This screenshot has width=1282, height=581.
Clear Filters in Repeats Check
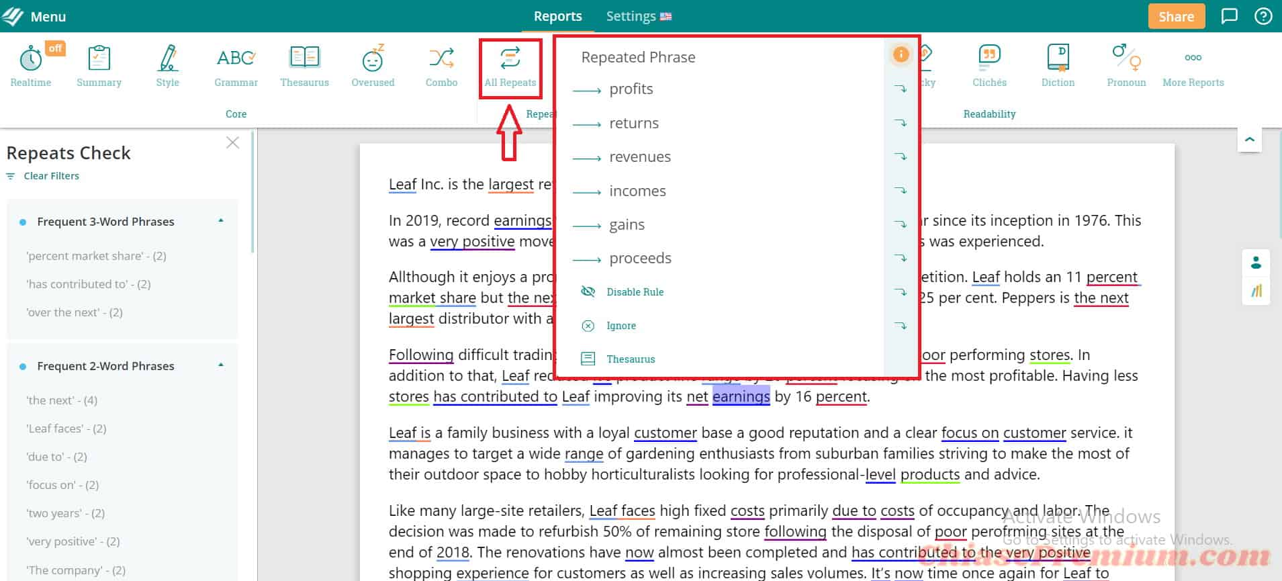pyautogui.click(x=43, y=176)
